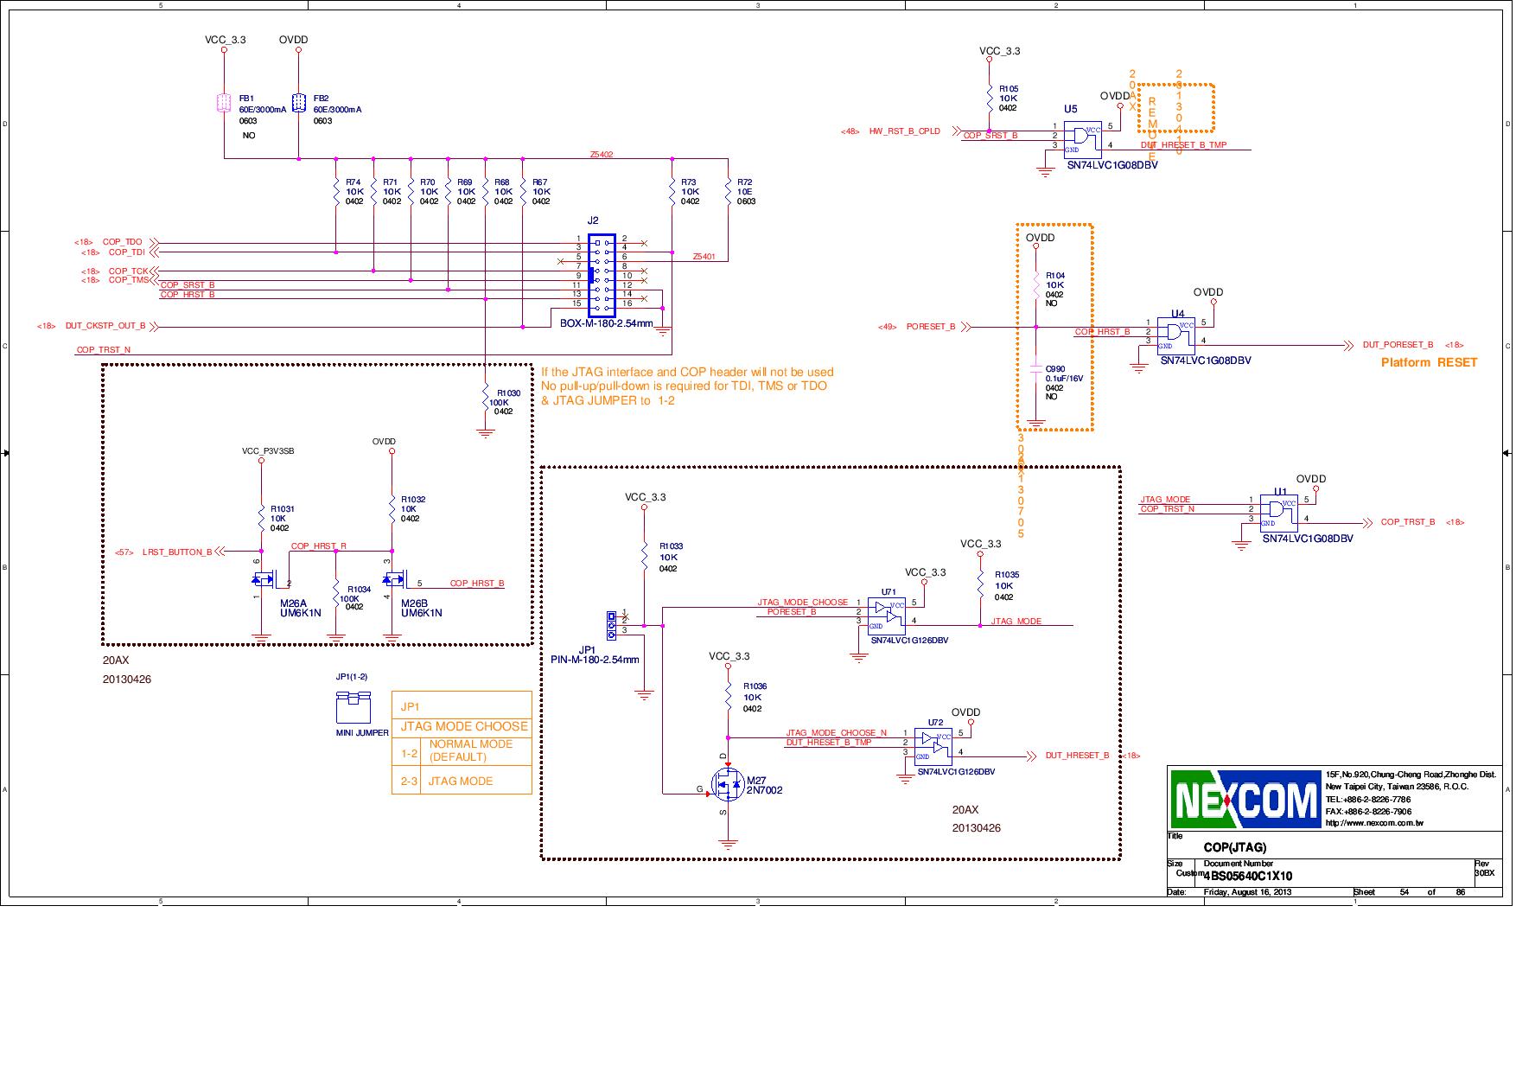Image resolution: width=1516 pixels, height=1072 pixels.
Task: Open the COP(JTAG) title in title block
Action: tap(1233, 848)
